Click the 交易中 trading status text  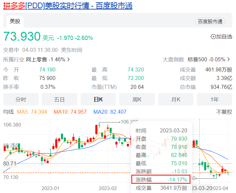coord(11,50)
